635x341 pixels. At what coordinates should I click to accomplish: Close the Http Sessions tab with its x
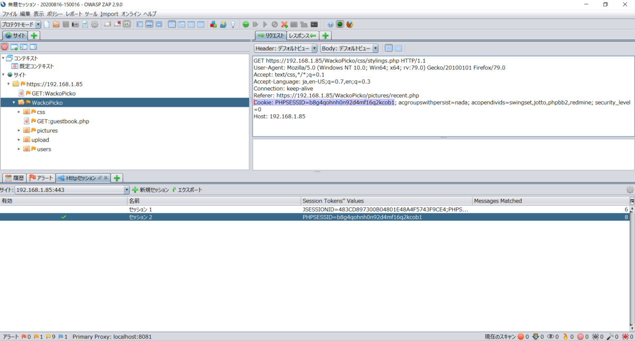pos(105,178)
